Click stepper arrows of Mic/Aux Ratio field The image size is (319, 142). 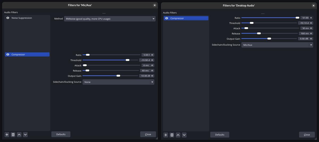pos(152,55)
